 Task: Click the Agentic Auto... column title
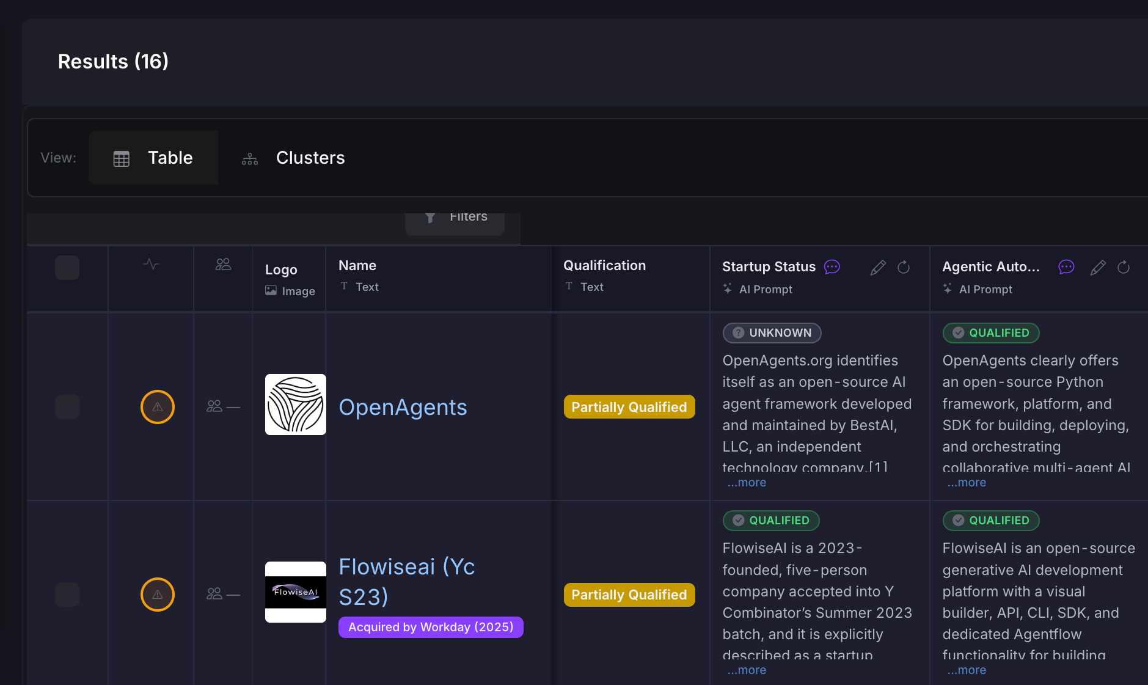pyautogui.click(x=990, y=267)
